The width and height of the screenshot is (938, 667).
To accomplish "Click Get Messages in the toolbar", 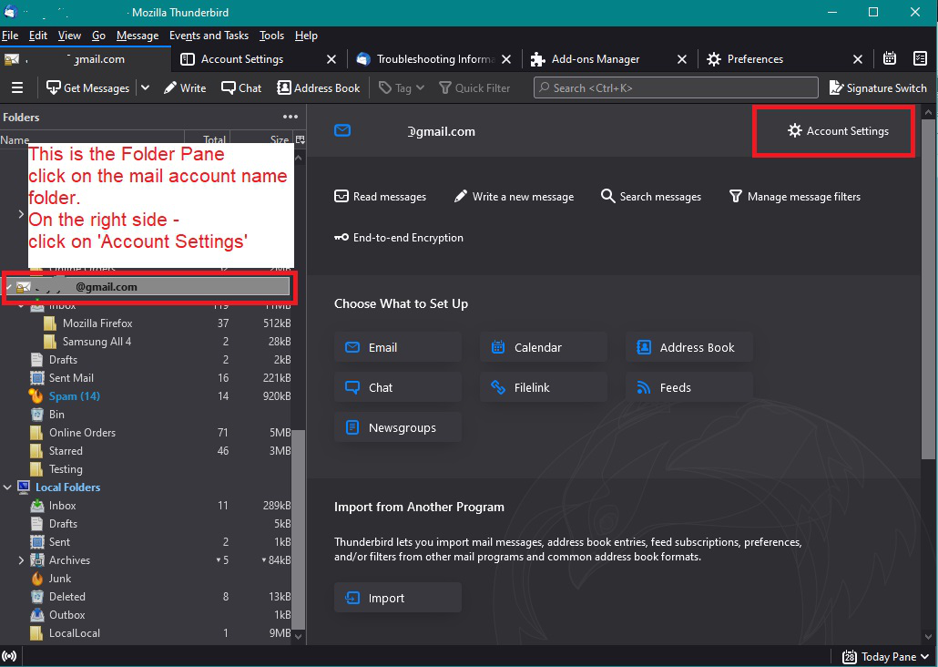I will tap(88, 88).
